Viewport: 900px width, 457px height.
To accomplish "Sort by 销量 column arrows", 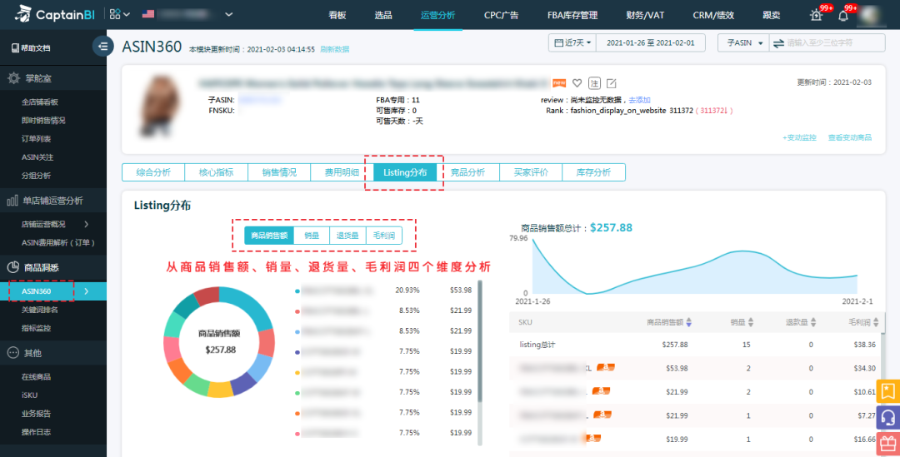I will (x=750, y=322).
